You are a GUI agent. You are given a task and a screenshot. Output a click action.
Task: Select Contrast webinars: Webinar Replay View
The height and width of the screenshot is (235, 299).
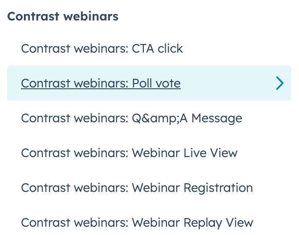[137, 222]
